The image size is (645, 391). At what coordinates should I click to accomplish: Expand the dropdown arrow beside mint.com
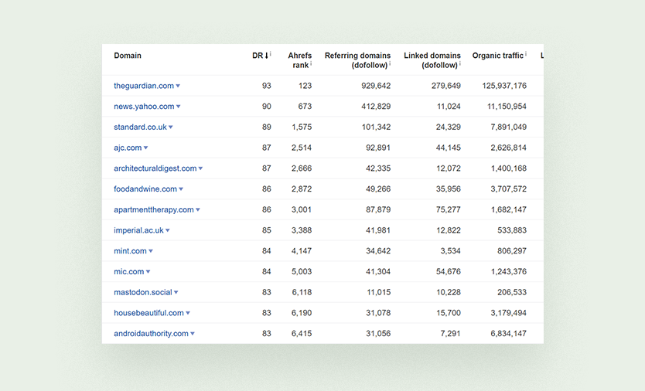coord(151,251)
